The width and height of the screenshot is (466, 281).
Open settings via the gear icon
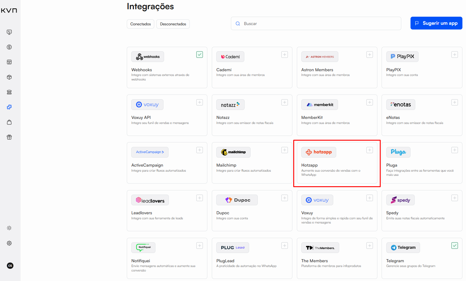(x=9, y=243)
